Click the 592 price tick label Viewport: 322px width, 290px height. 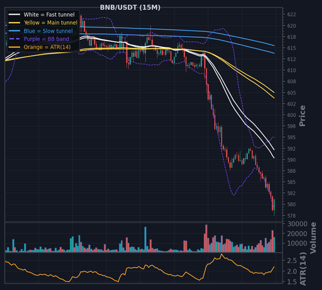[292, 149]
